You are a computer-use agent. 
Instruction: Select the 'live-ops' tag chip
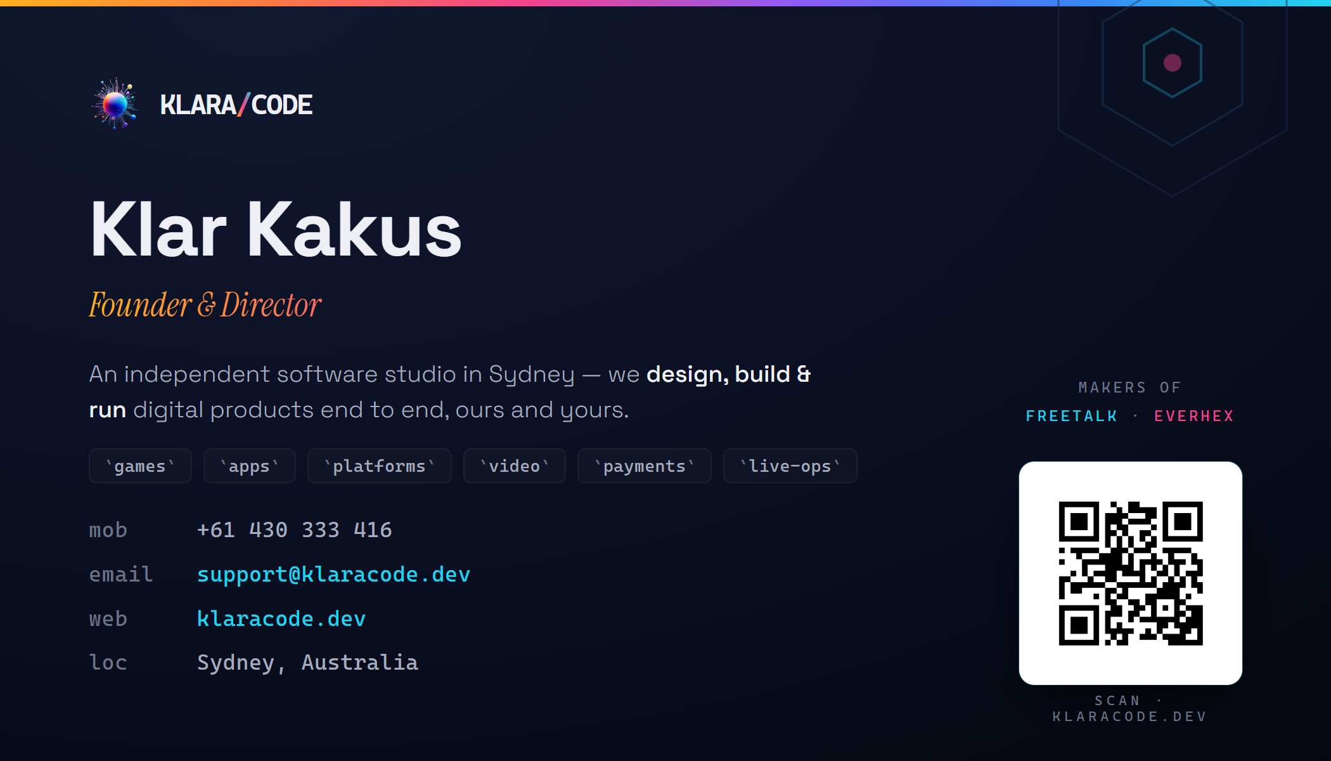pos(790,466)
